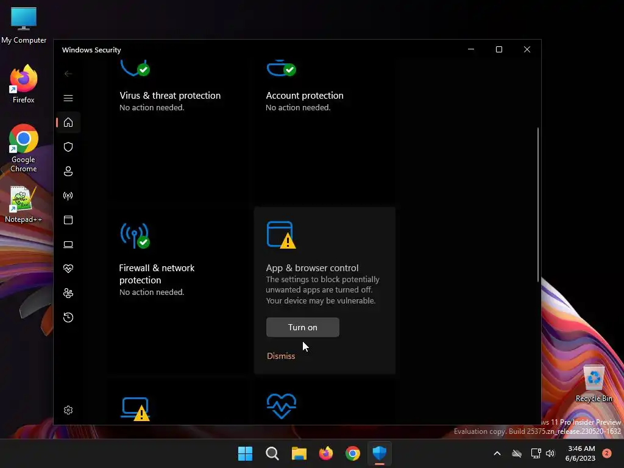Select My Computer desktop icon
The width and height of the screenshot is (624, 468).
[24, 26]
